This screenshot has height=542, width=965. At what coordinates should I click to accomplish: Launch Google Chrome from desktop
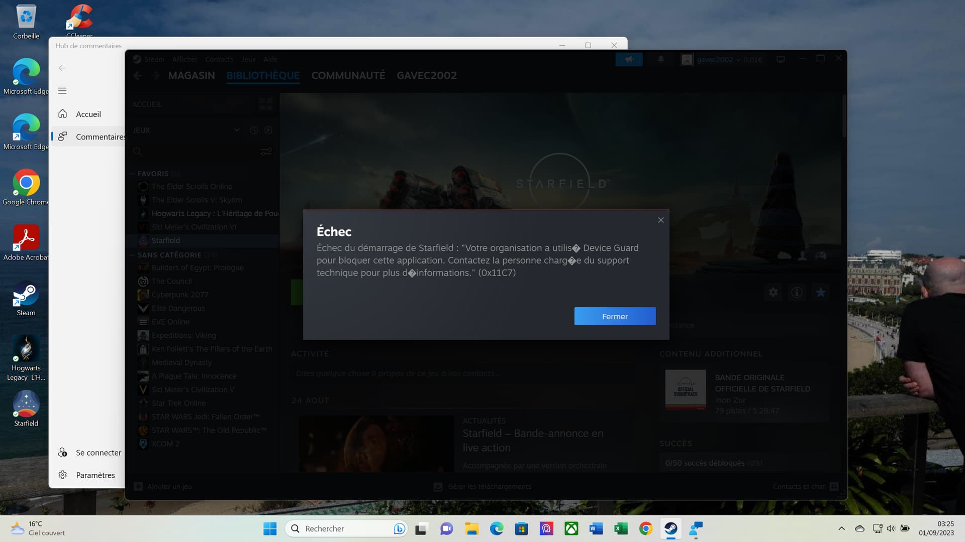tap(26, 188)
